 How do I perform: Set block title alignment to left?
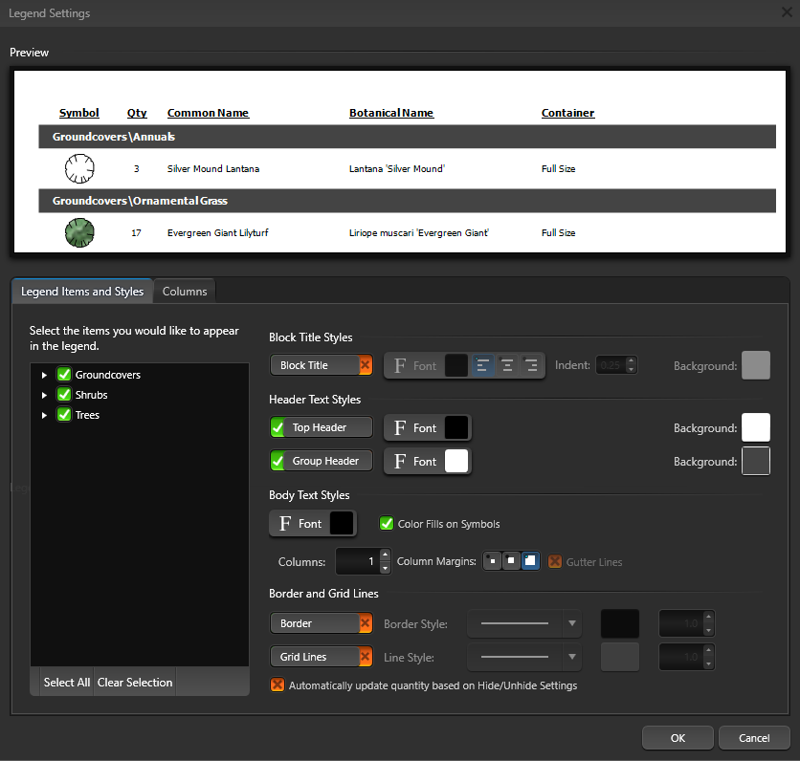click(483, 365)
